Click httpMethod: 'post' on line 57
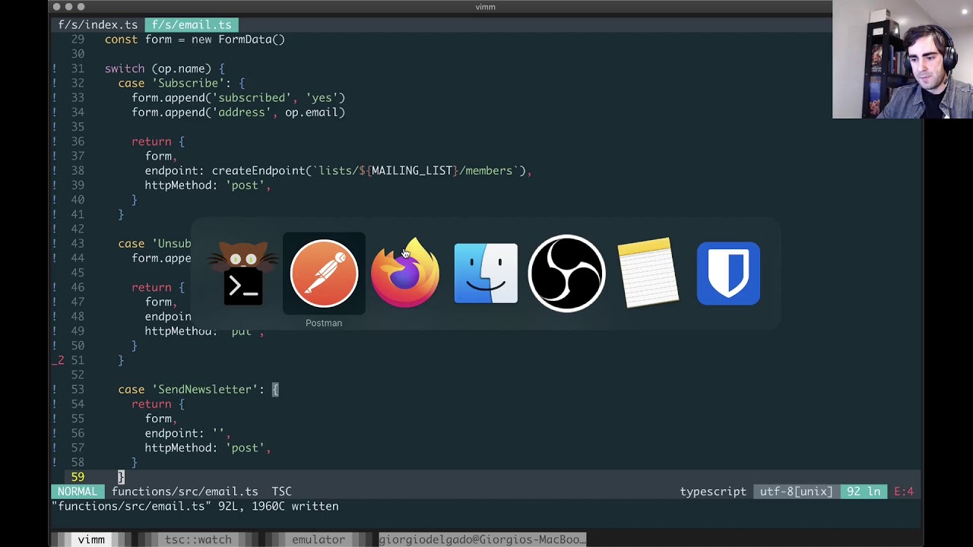Viewport: 973px width, 547px height. coord(208,448)
